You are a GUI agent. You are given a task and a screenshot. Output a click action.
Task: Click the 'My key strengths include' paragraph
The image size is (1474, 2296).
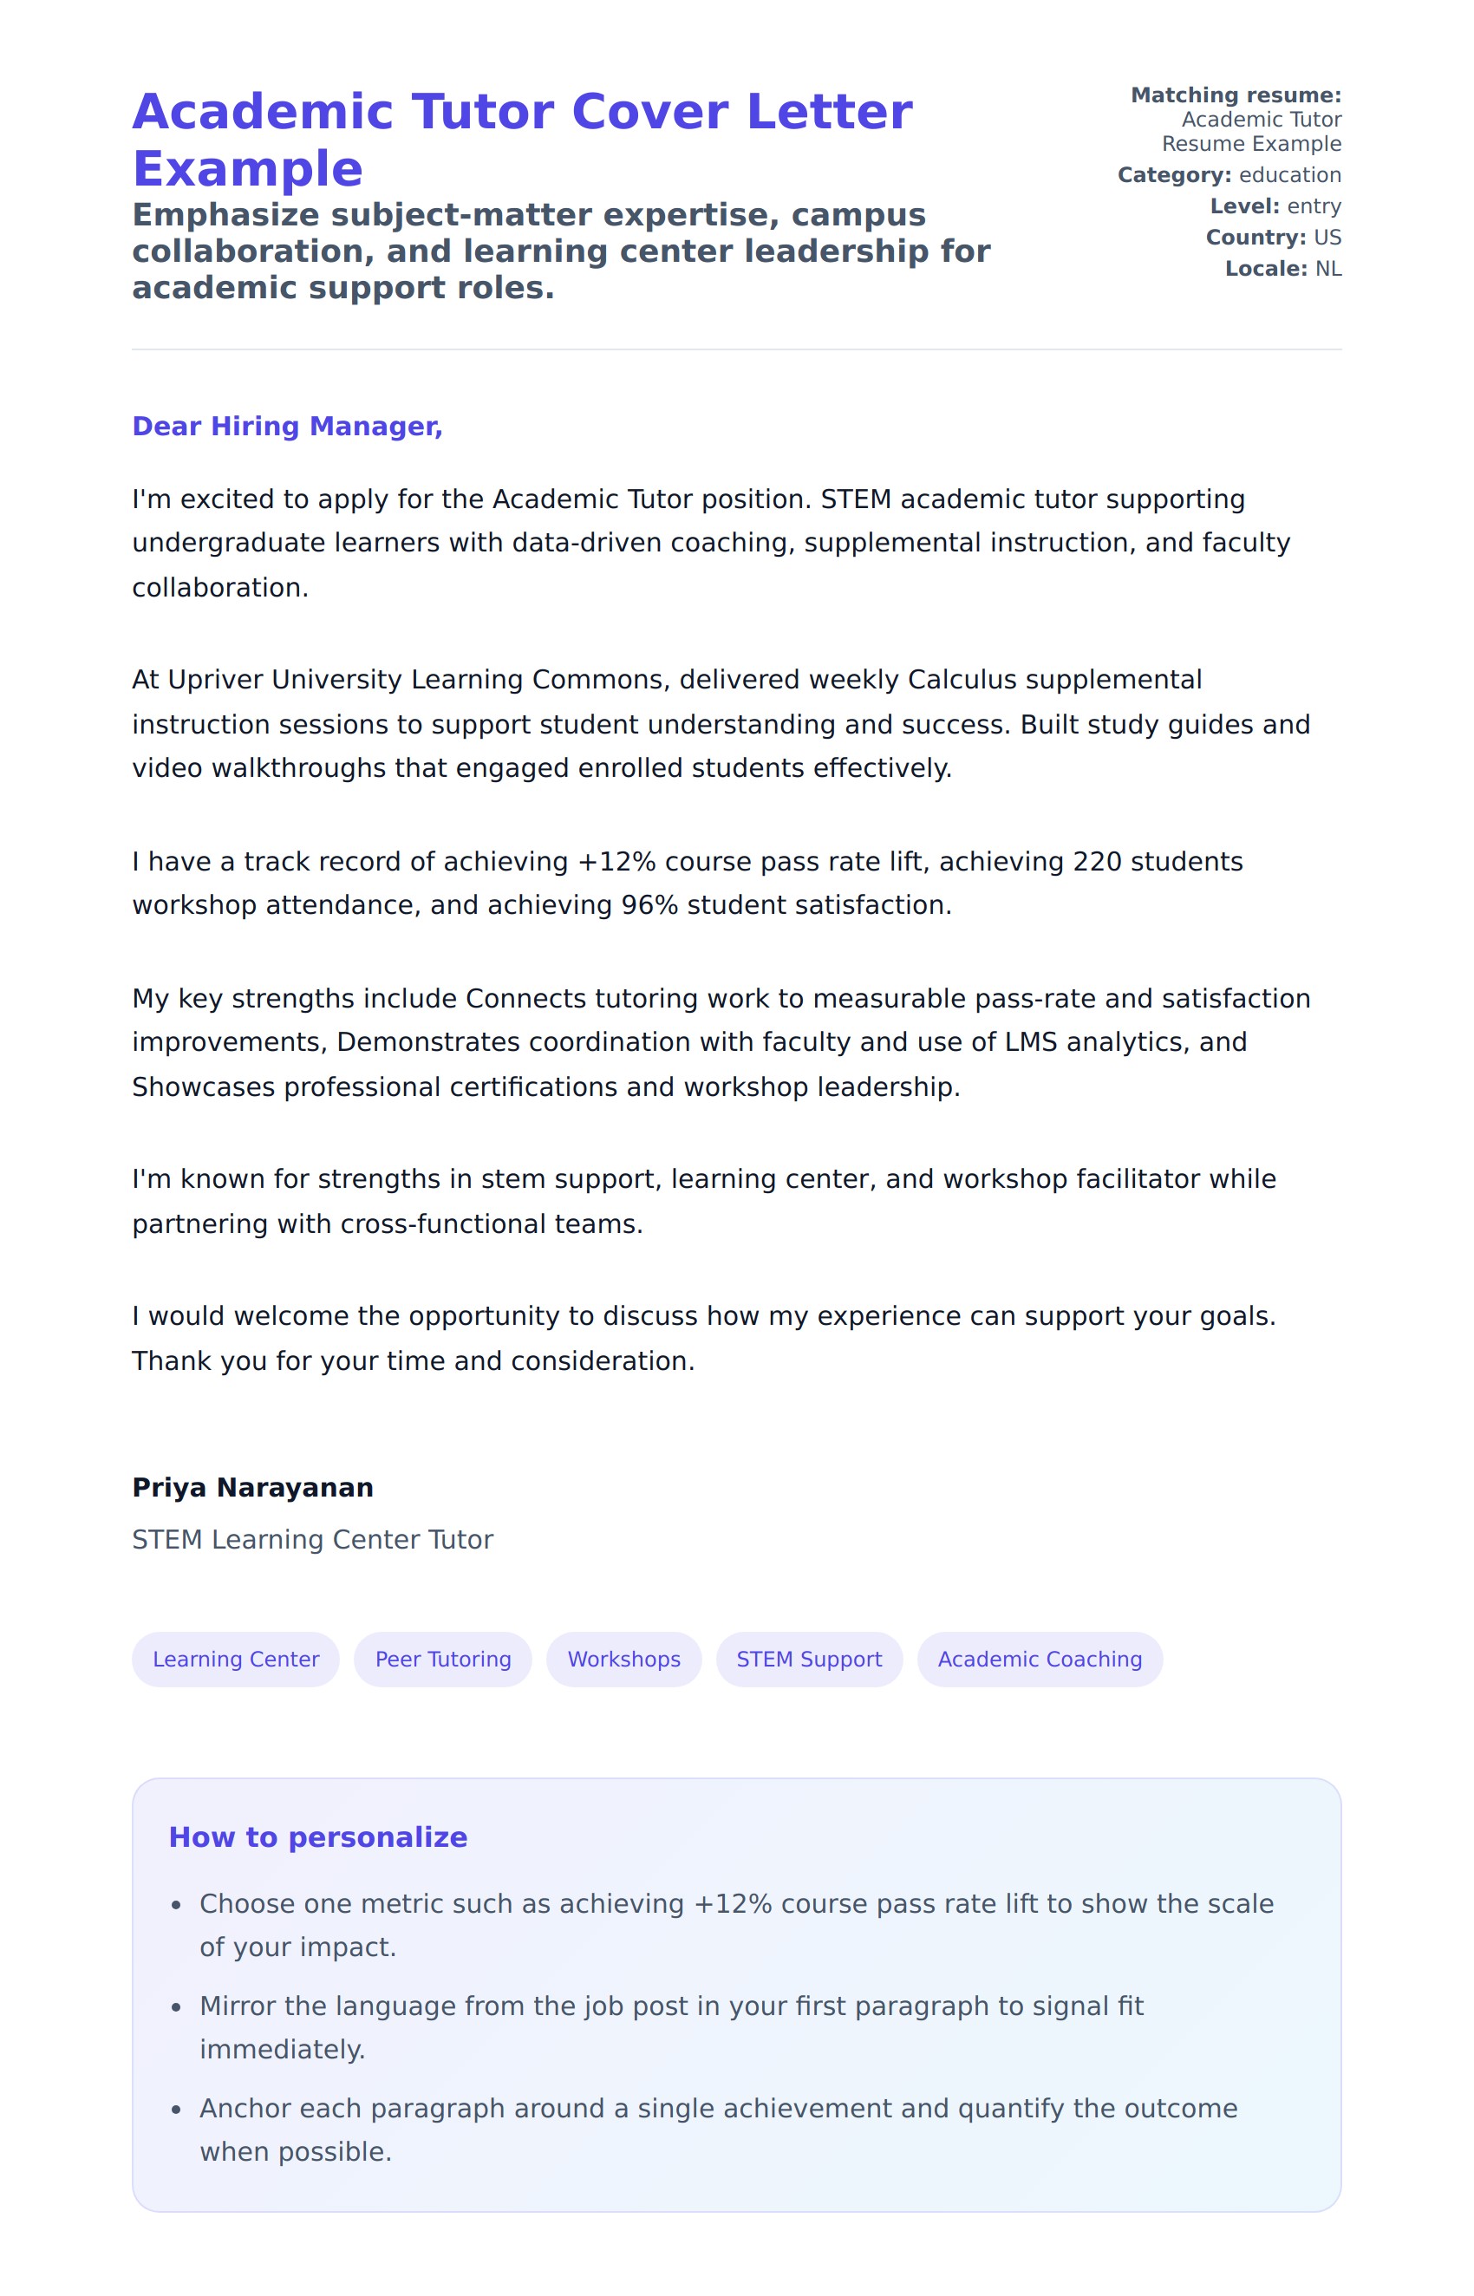(x=720, y=1042)
